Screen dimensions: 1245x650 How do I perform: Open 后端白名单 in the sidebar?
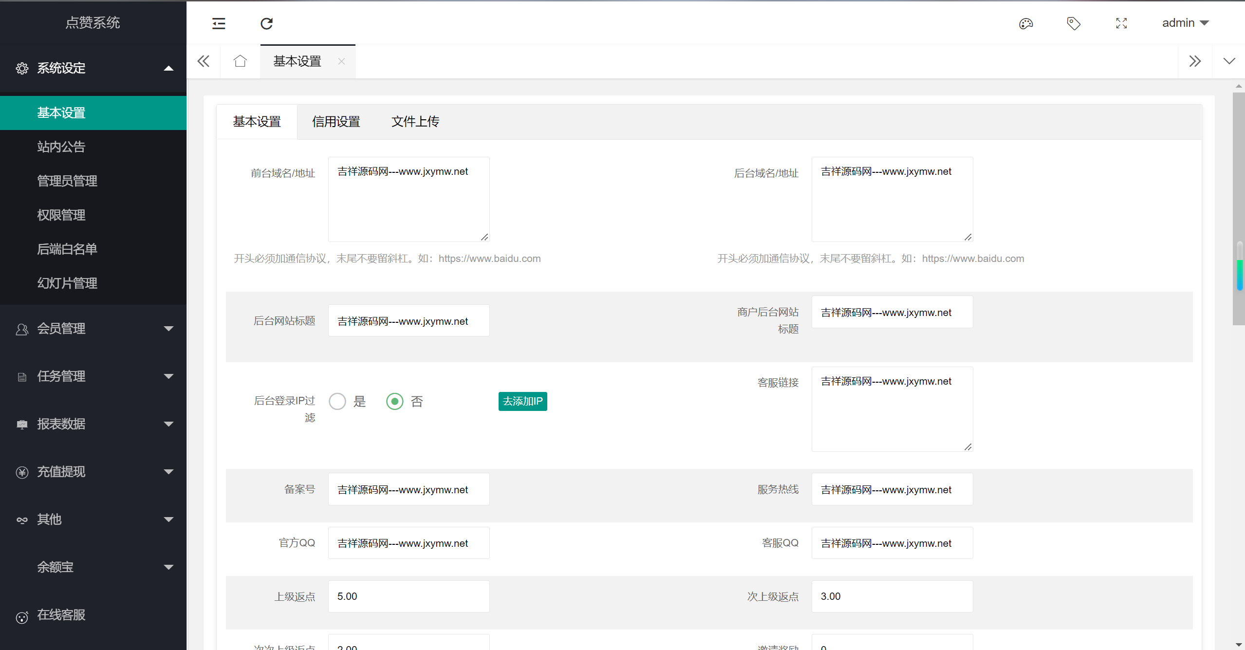pyautogui.click(x=93, y=249)
